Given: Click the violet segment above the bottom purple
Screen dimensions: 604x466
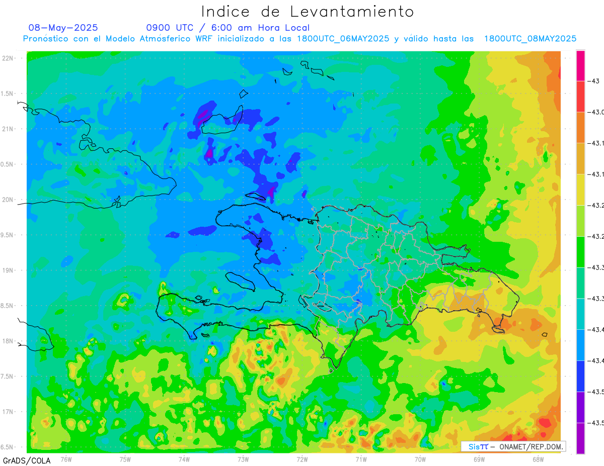Looking at the screenshot, I should pyautogui.click(x=580, y=407).
